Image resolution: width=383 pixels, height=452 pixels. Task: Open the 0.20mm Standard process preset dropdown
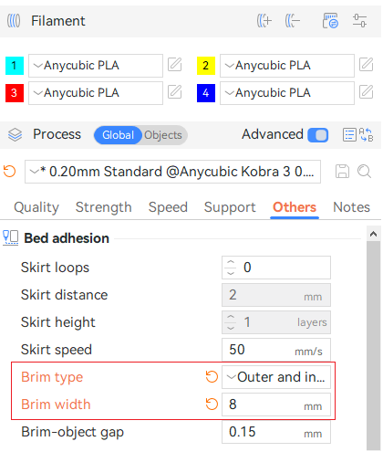coord(172,172)
